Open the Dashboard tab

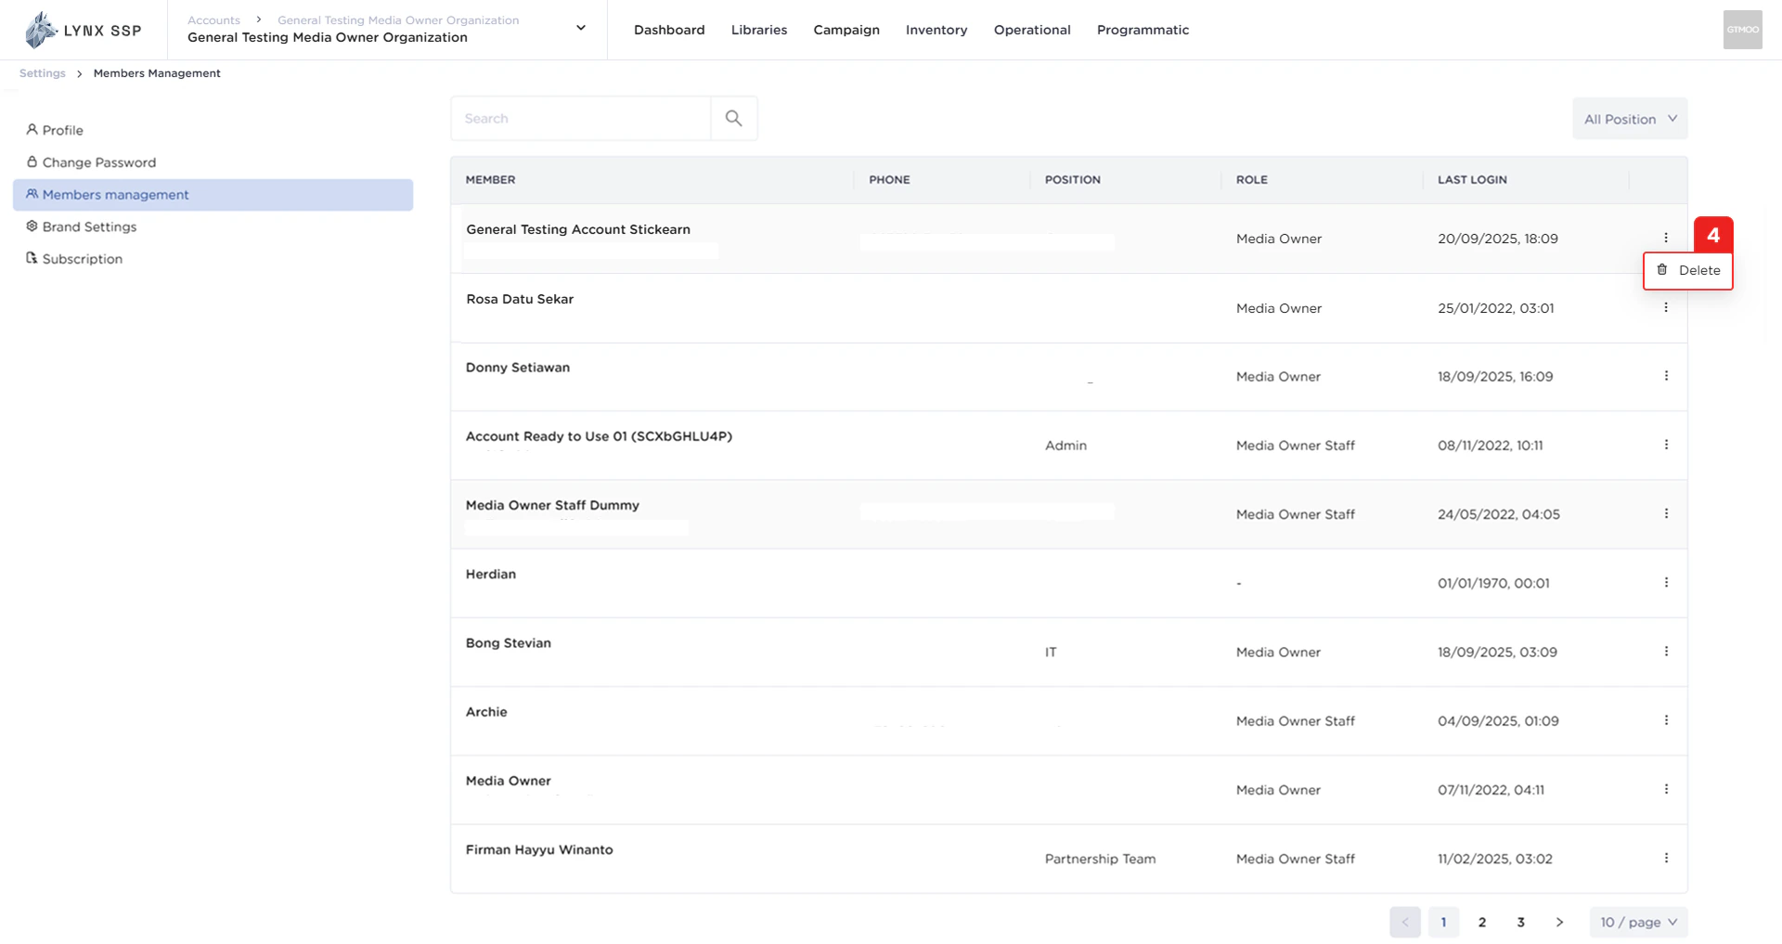[x=669, y=30]
